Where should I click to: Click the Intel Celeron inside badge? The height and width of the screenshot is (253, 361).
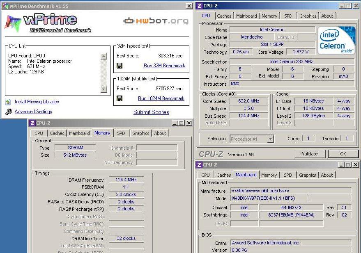click(336, 40)
